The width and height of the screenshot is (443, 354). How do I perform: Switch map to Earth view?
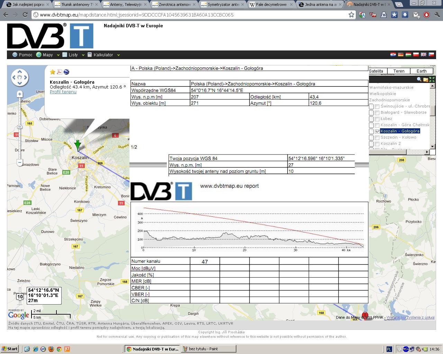click(422, 71)
